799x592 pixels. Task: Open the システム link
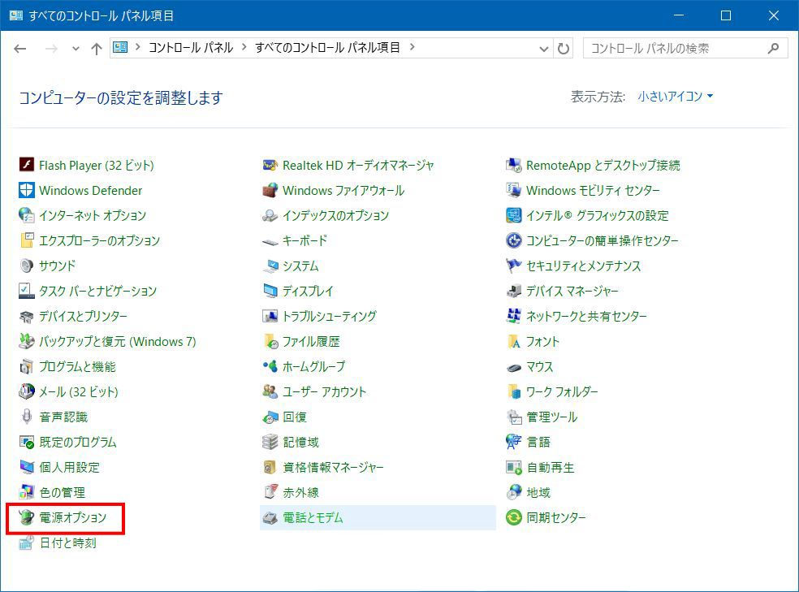pyautogui.click(x=300, y=266)
